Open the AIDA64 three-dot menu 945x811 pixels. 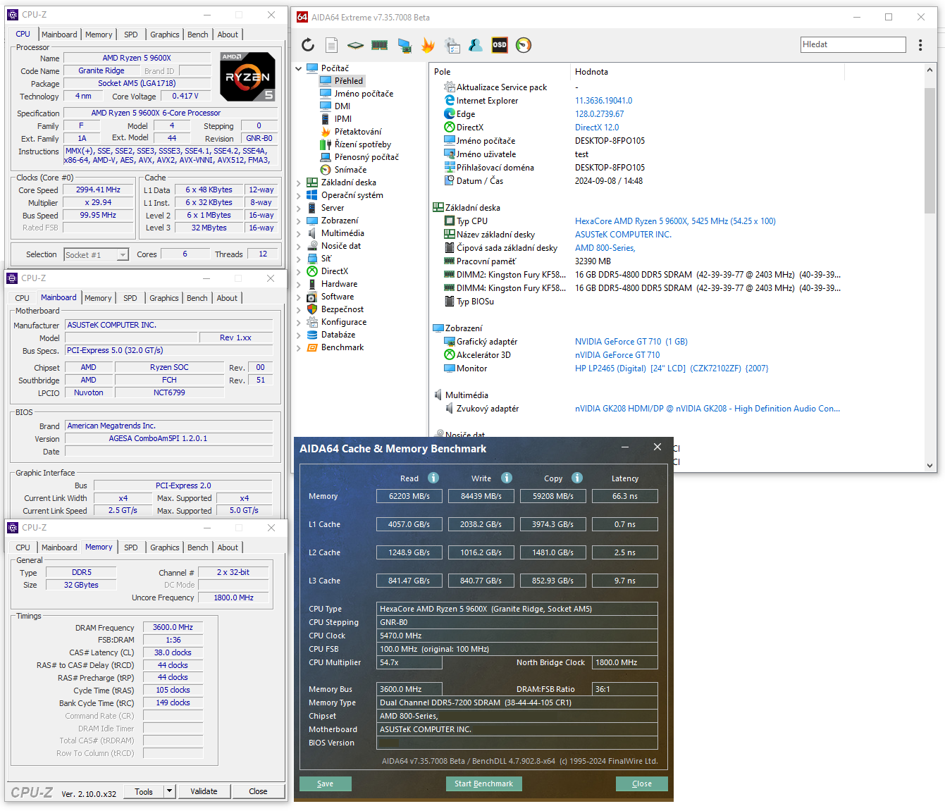[920, 45]
